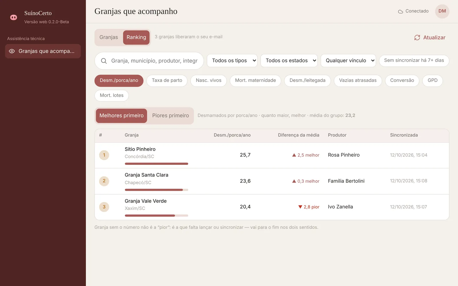The image size is (458, 286).
Task: Click the magnifier icon in the search box
Action: point(104,61)
